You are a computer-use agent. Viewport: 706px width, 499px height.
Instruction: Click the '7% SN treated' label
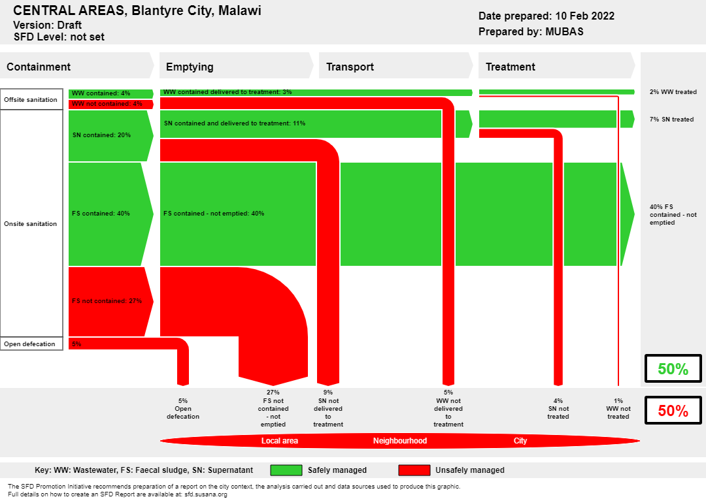pos(671,120)
